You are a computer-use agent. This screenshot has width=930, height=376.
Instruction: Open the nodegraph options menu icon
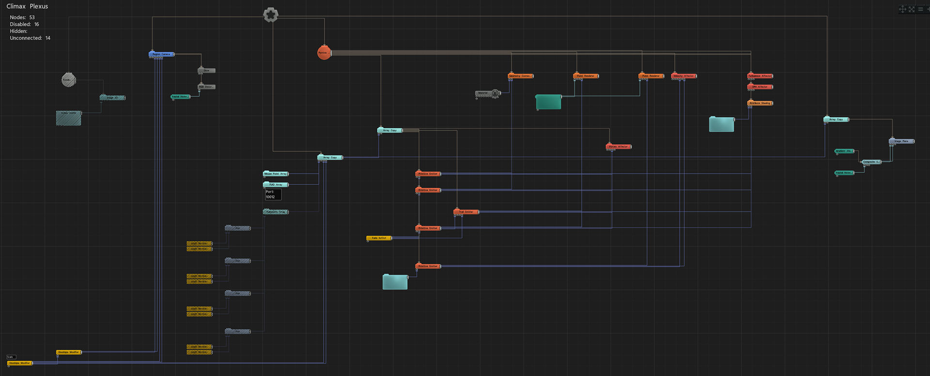(x=920, y=9)
